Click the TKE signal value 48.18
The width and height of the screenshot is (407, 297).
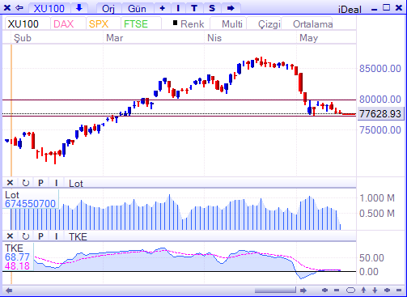click(17, 266)
